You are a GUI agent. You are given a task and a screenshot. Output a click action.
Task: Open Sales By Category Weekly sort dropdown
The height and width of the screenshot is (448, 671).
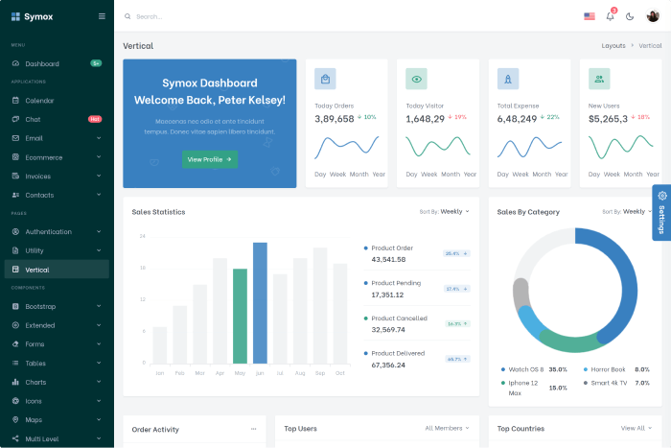coord(627,212)
